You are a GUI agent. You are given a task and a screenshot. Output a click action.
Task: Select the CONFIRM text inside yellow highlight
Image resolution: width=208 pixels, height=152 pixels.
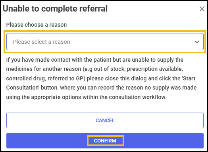pyautogui.click(x=105, y=141)
